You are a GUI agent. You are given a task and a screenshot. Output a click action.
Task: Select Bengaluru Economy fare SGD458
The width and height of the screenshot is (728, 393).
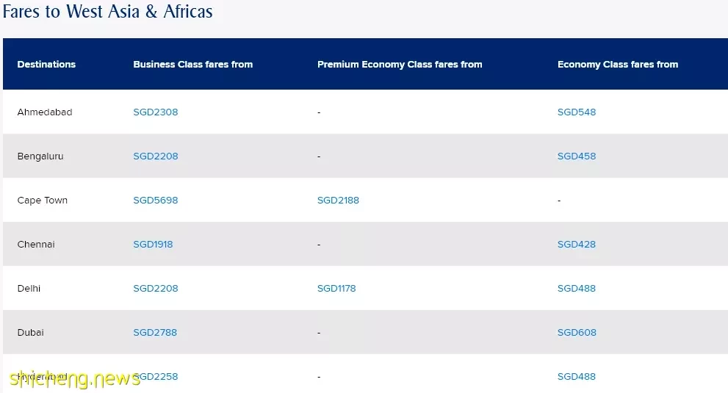577,156
